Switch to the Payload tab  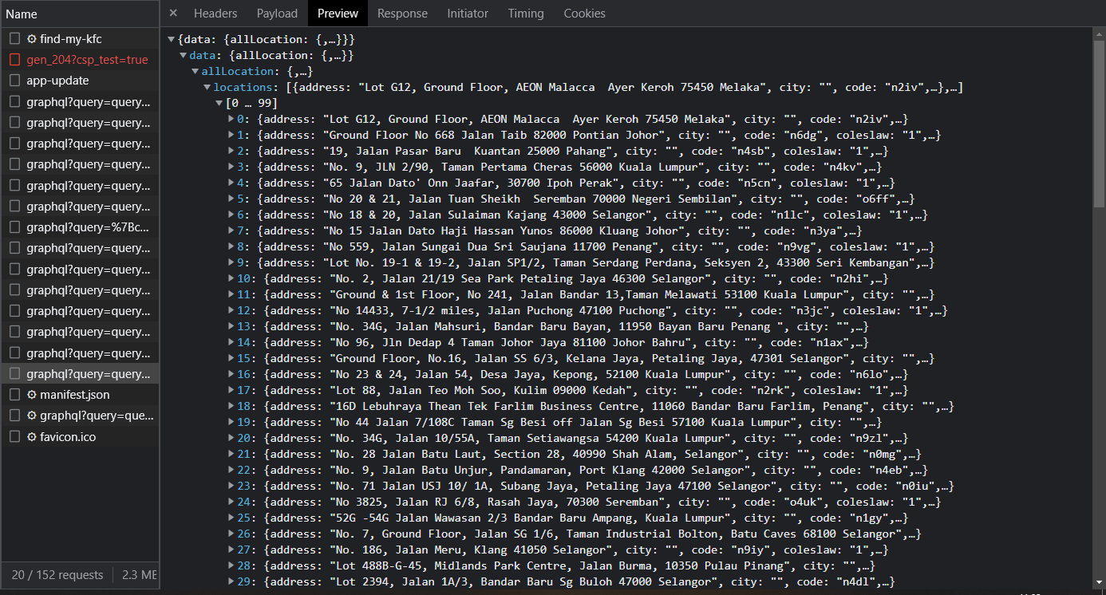tap(277, 13)
